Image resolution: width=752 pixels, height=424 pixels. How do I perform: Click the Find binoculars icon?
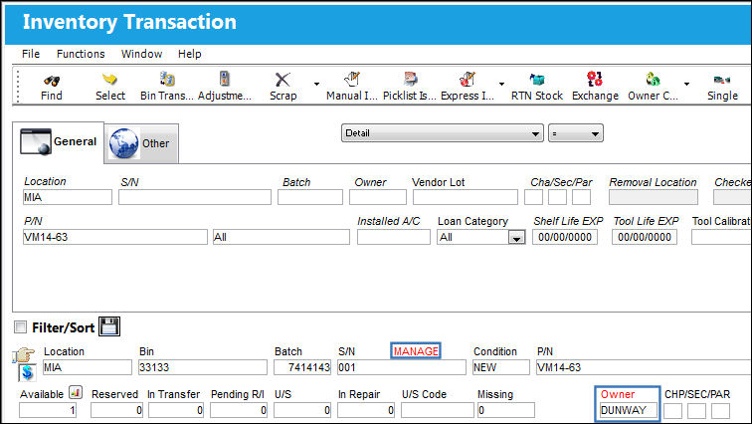pyautogui.click(x=52, y=80)
